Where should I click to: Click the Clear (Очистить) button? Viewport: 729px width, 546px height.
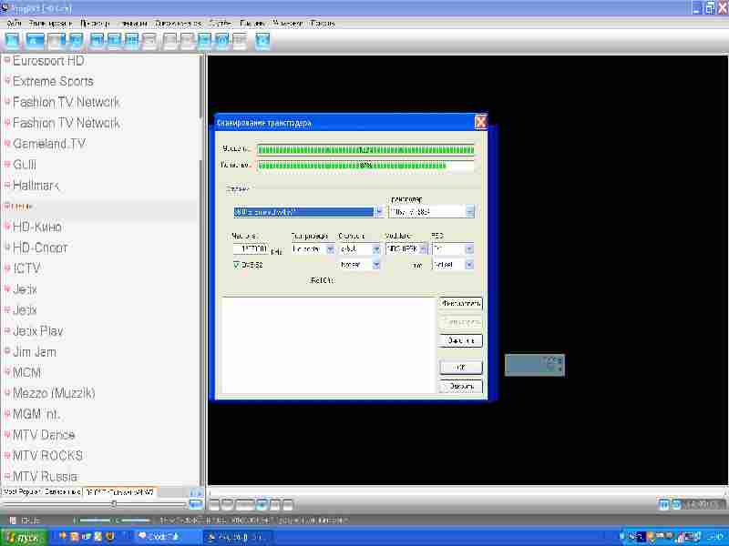(x=460, y=341)
